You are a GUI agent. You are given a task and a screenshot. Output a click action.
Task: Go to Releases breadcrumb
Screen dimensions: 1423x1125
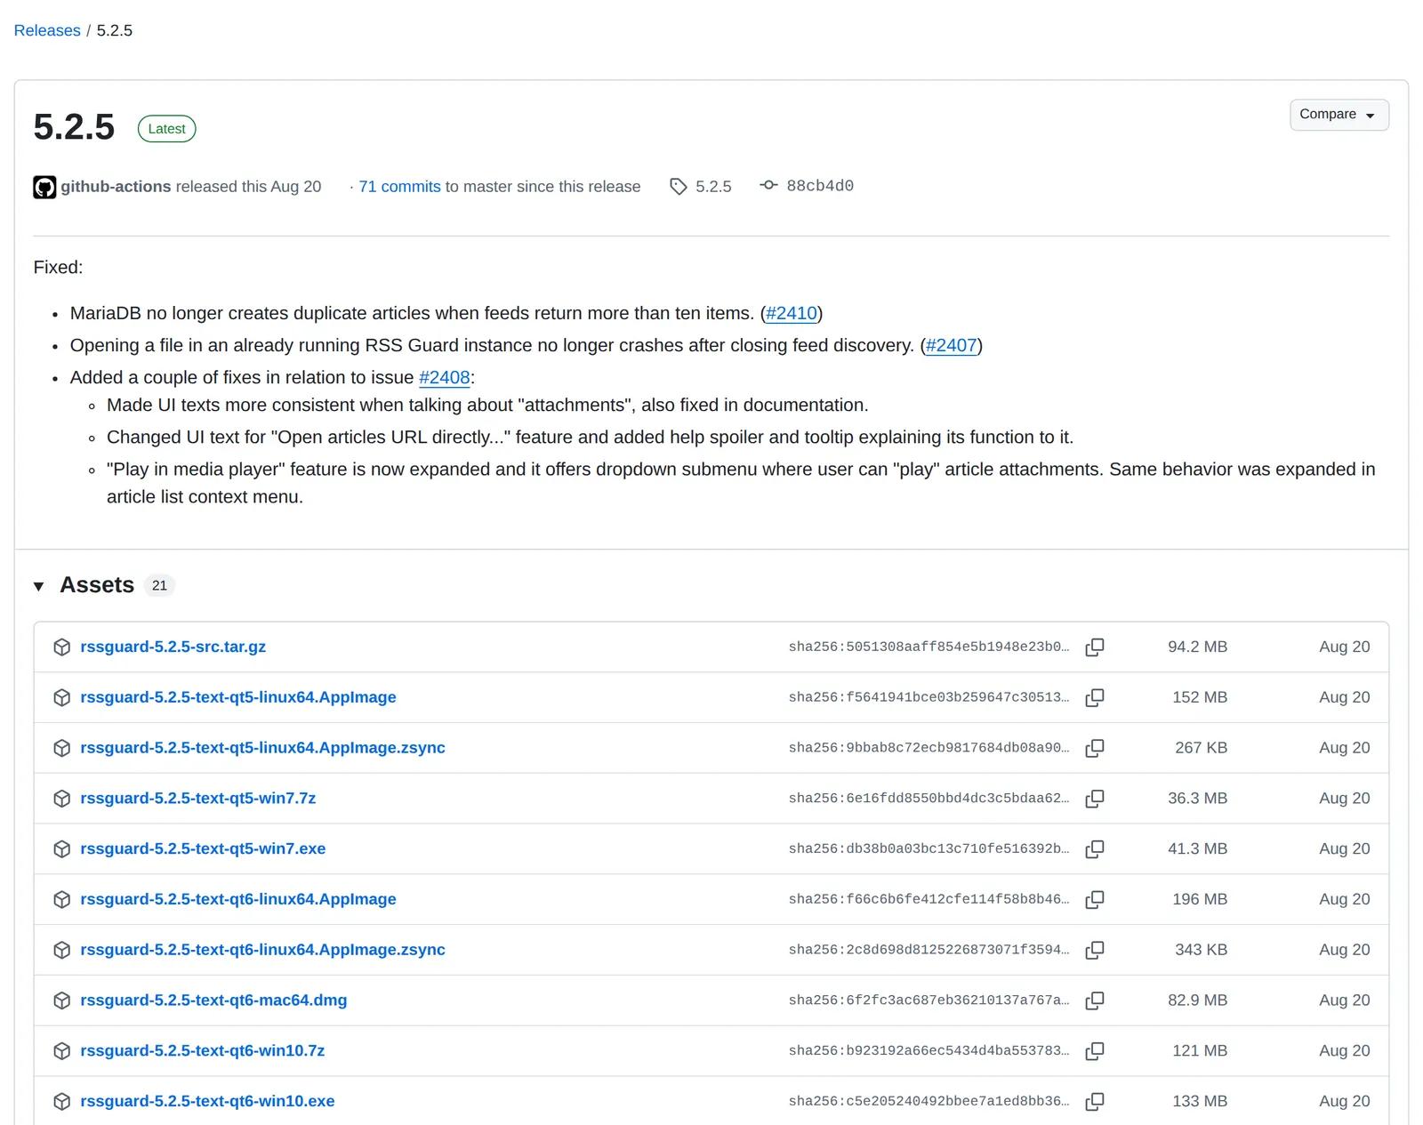[47, 30]
